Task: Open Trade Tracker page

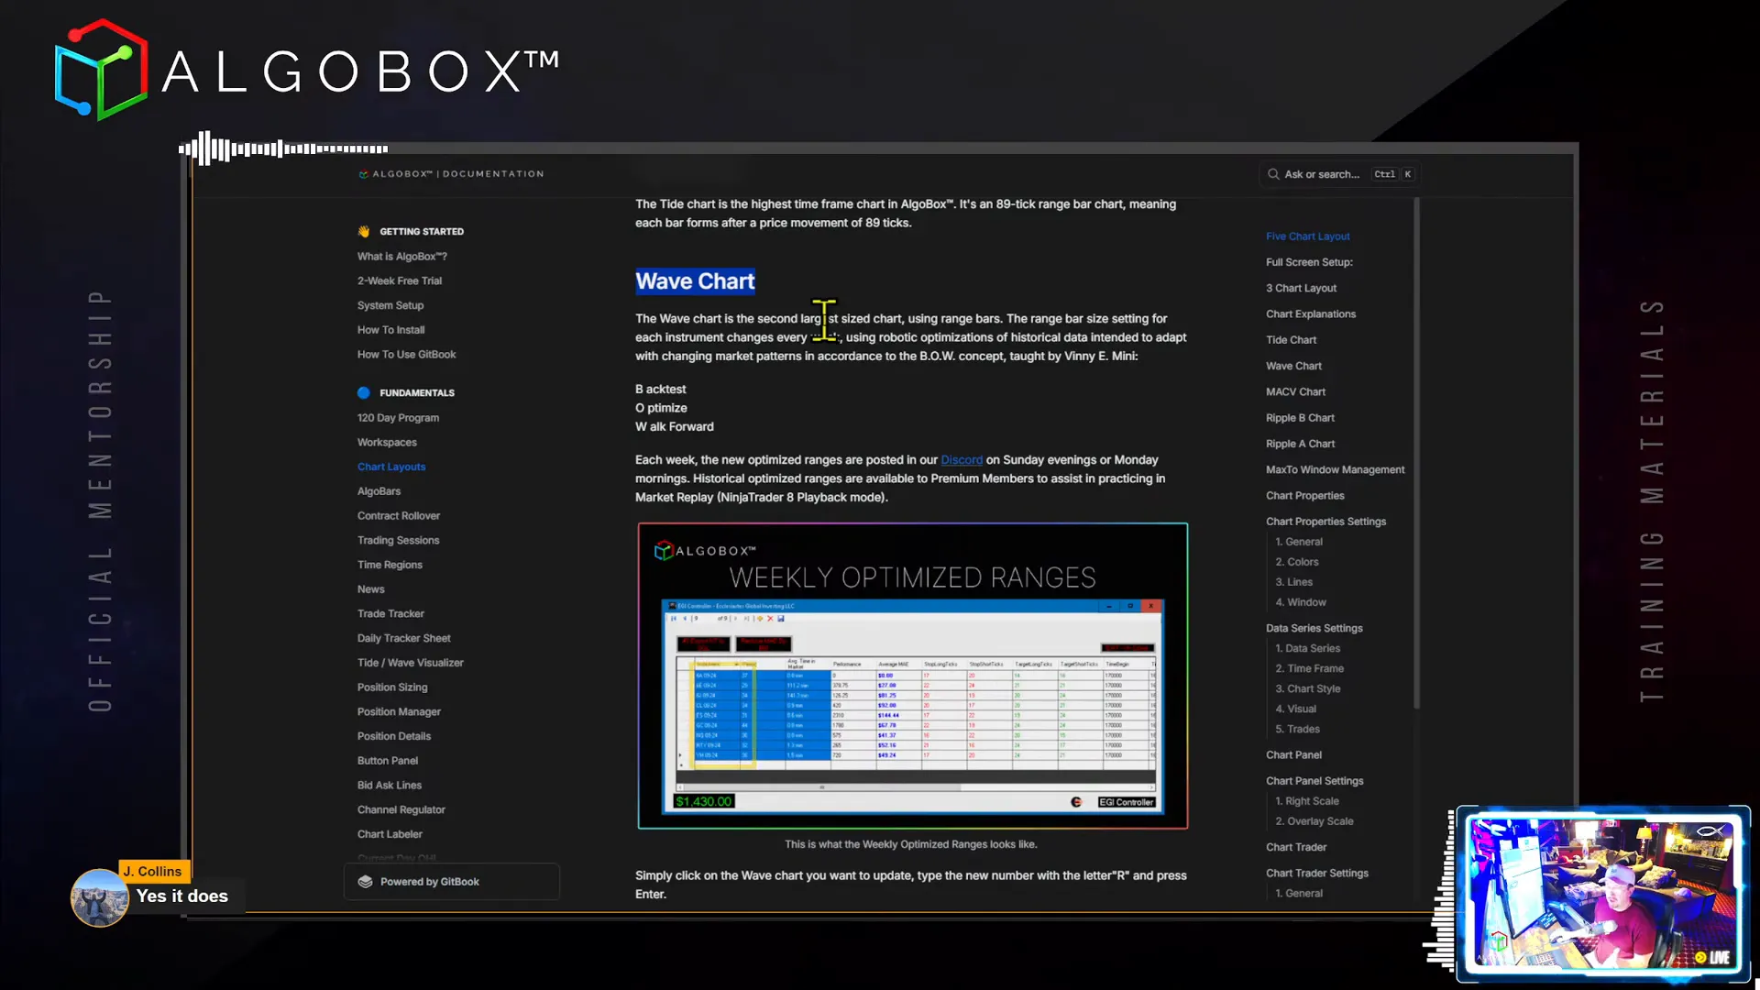Action: pos(391,614)
